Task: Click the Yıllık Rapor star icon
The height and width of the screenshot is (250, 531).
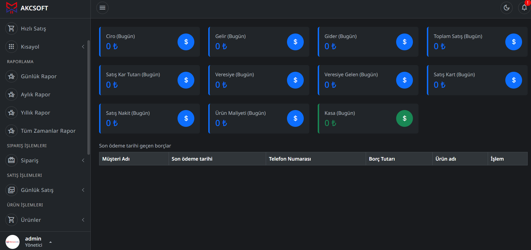Action: (11, 113)
